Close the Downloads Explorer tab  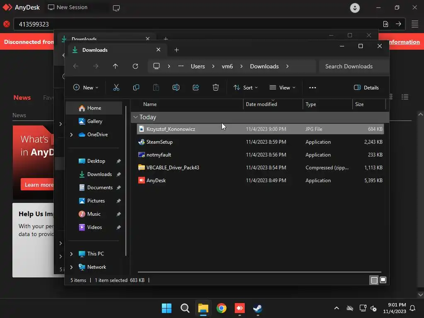point(159,50)
